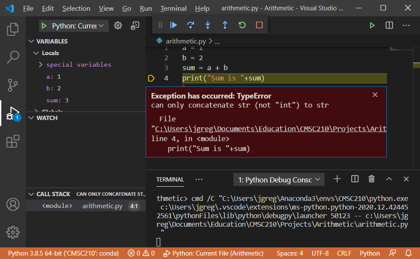
Task: Restart the debug session
Action: pos(242,25)
